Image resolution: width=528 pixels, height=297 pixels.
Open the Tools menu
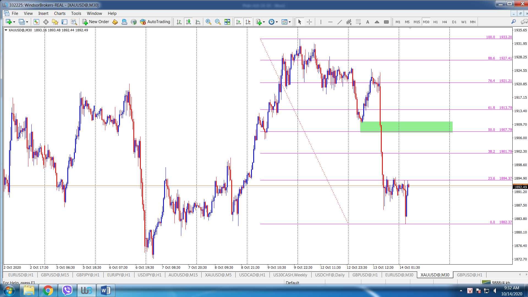point(76,13)
